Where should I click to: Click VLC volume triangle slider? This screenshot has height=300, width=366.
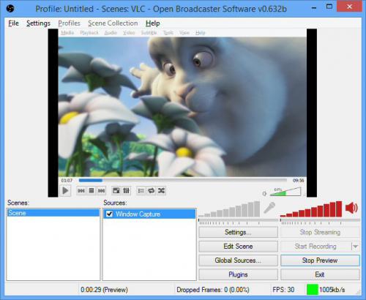tap(285, 192)
